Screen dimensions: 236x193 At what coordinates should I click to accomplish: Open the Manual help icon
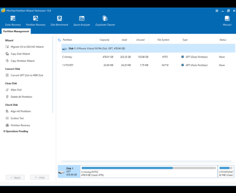227,21
